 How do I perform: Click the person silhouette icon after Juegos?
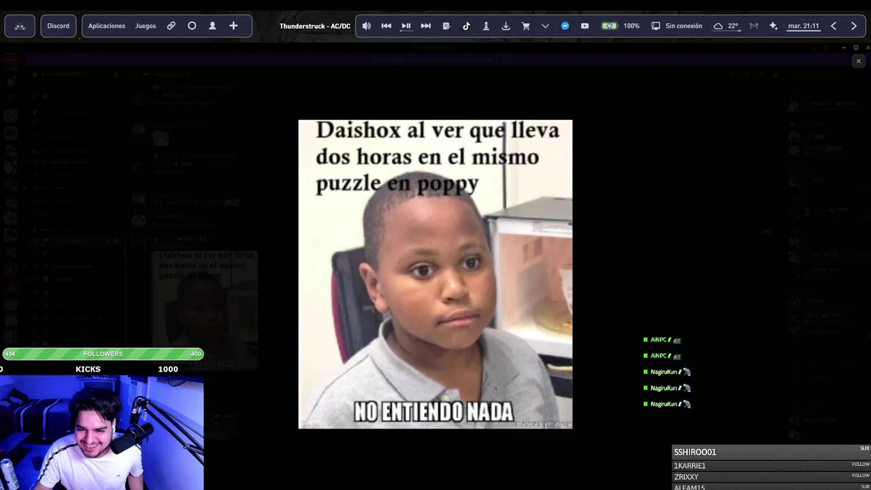(212, 26)
